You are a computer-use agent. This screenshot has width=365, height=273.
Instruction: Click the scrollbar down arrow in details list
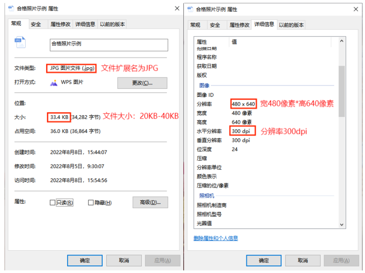coord(341,224)
